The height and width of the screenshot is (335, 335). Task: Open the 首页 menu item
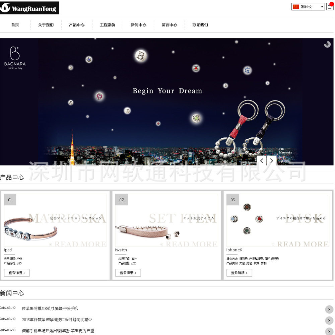pos(15,25)
